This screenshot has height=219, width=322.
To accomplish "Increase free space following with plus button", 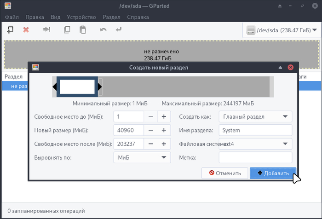I will tap(164, 144).
